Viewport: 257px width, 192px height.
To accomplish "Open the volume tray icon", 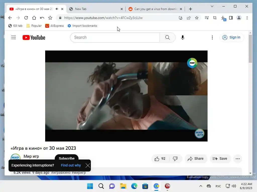I will point(234,186).
